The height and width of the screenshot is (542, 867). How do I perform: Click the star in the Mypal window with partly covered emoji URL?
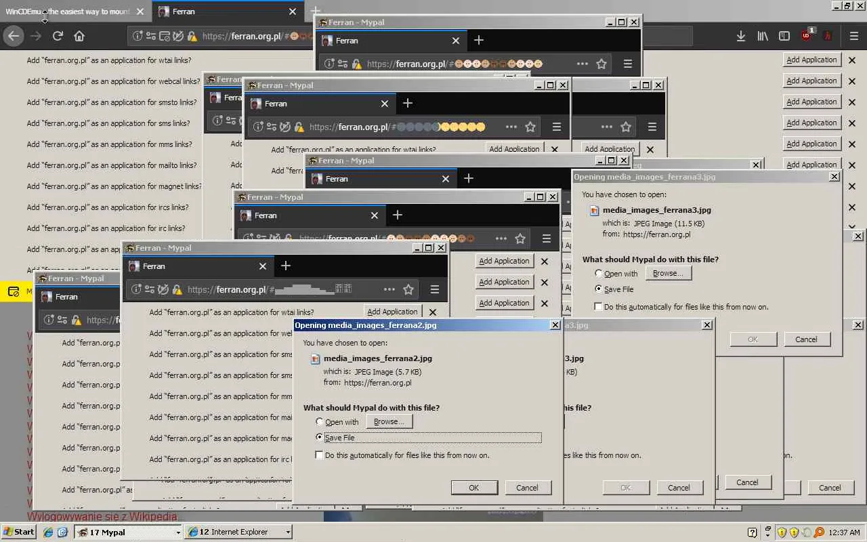tap(520, 238)
